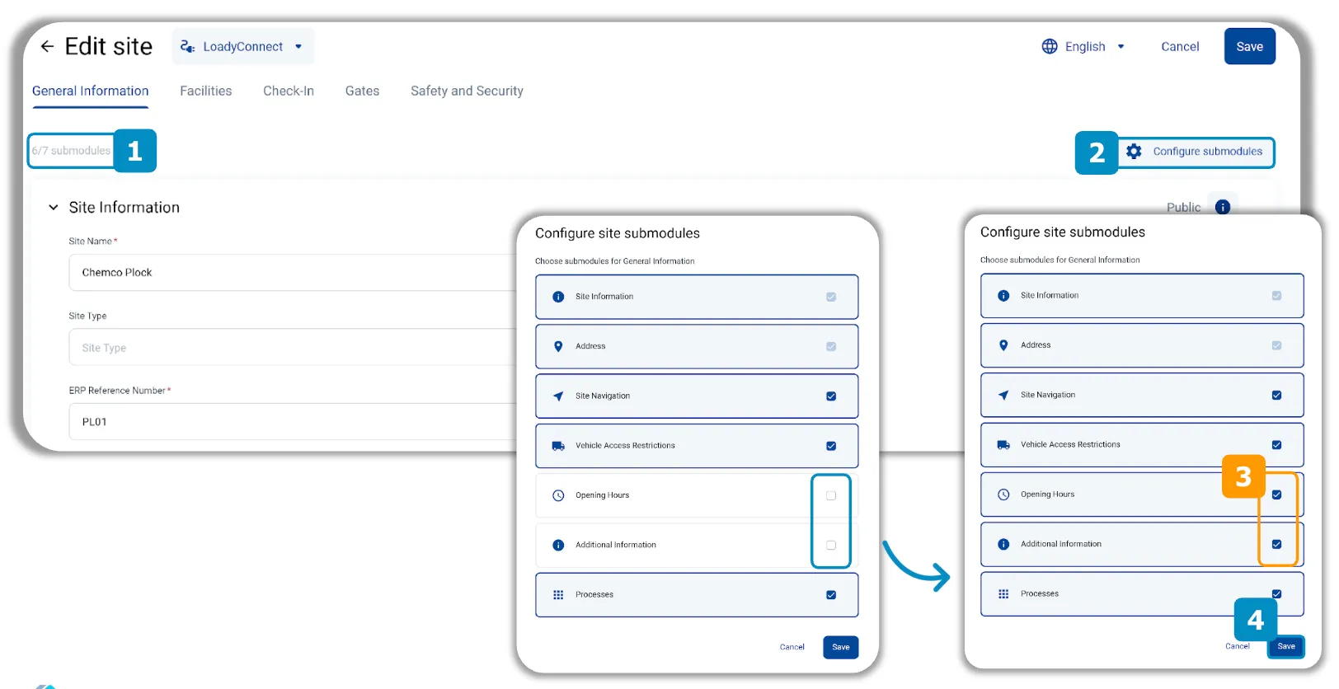This screenshot has height=689, width=1339.
Task: Click the Site Information info icon in left dialog
Action: [558, 297]
